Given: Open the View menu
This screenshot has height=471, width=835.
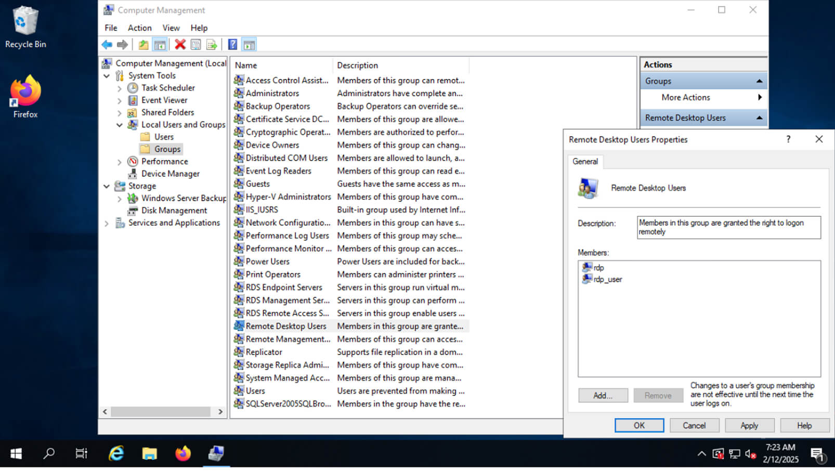Looking at the screenshot, I should click(171, 28).
